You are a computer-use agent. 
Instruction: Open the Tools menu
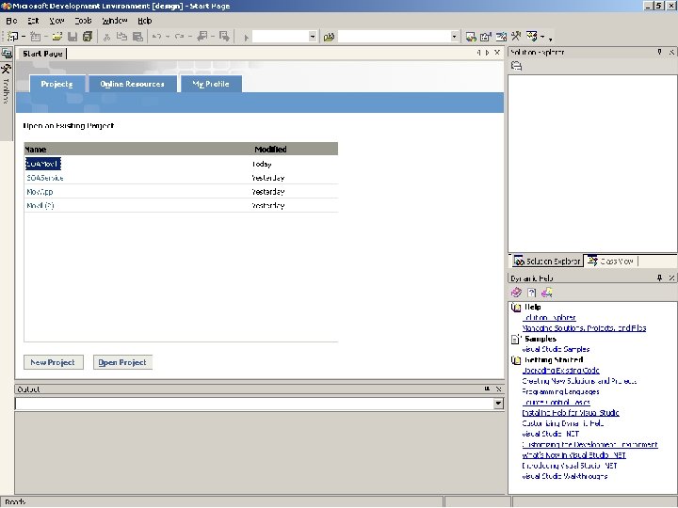pyautogui.click(x=83, y=21)
